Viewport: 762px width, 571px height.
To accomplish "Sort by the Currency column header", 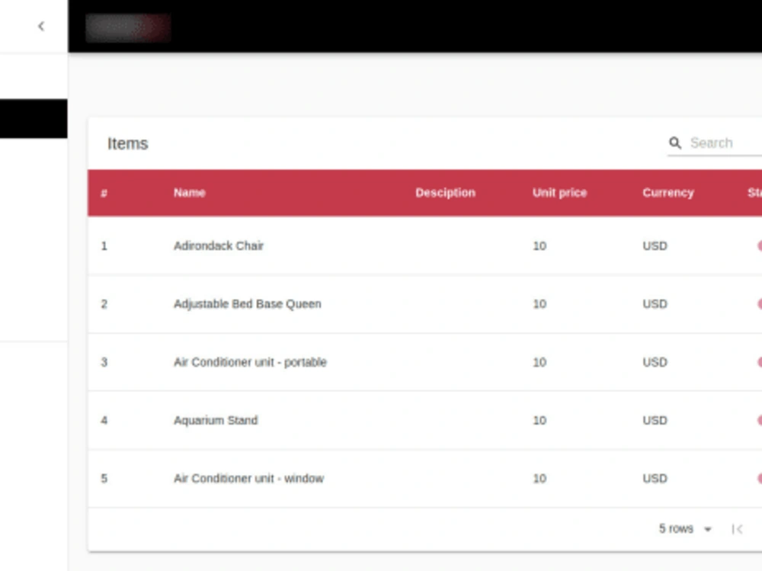I will (x=668, y=193).
